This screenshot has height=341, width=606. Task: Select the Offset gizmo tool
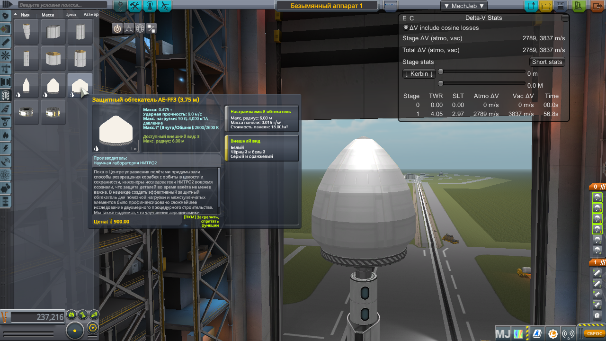point(129,28)
